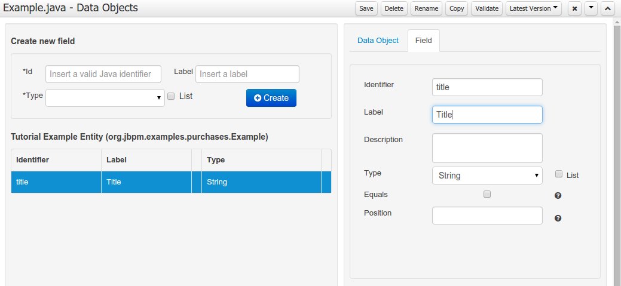Click the help icon next to Position
621x286 pixels.
point(558,218)
